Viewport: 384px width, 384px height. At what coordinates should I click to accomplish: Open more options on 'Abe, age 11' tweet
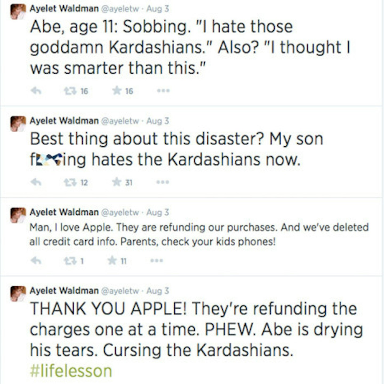tap(163, 91)
